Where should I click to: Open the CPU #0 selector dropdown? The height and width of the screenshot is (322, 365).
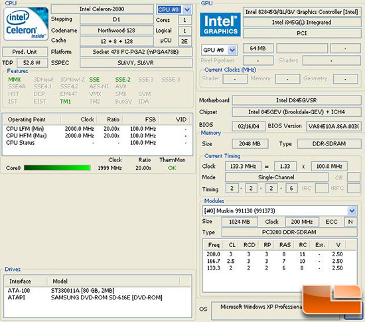[x=187, y=9]
